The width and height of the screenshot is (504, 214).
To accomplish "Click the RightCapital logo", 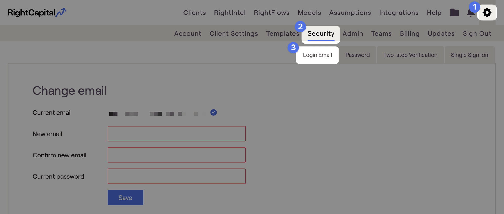I will 37,13.
